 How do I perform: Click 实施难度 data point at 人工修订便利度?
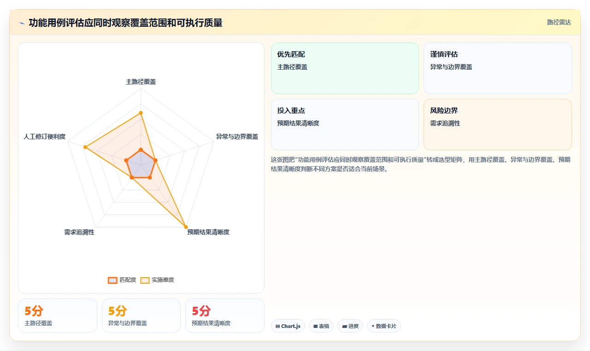[x=85, y=147]
